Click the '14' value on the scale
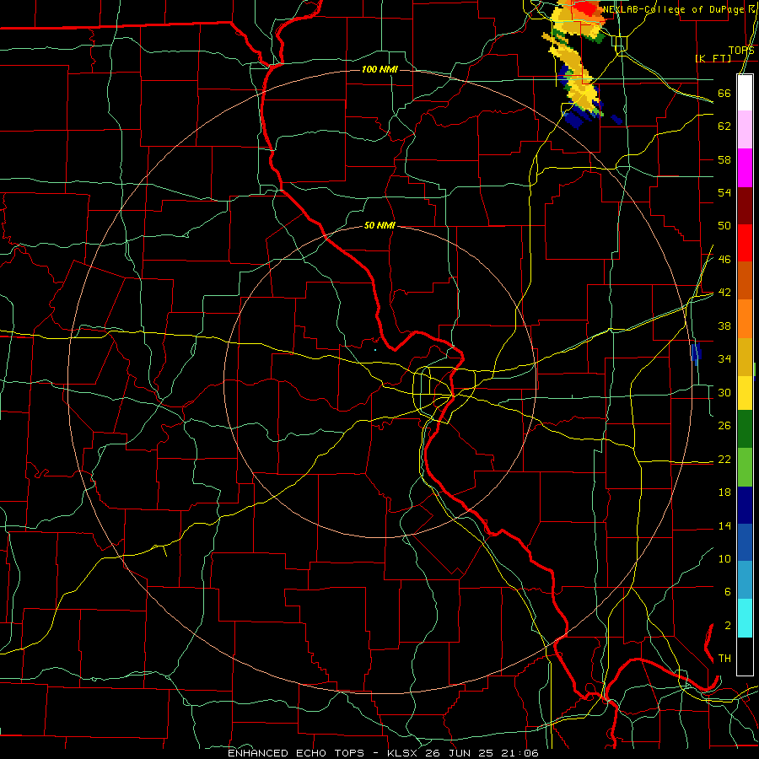This screenshot has height=759, width=759. pyautogui.click(x=724, y=525)
